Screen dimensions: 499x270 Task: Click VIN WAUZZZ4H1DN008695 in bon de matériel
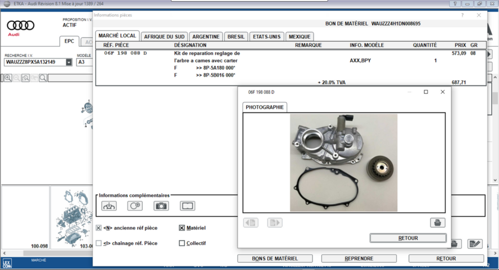[396, 24]
